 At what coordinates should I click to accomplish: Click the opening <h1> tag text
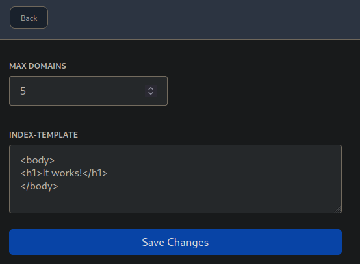31,173
